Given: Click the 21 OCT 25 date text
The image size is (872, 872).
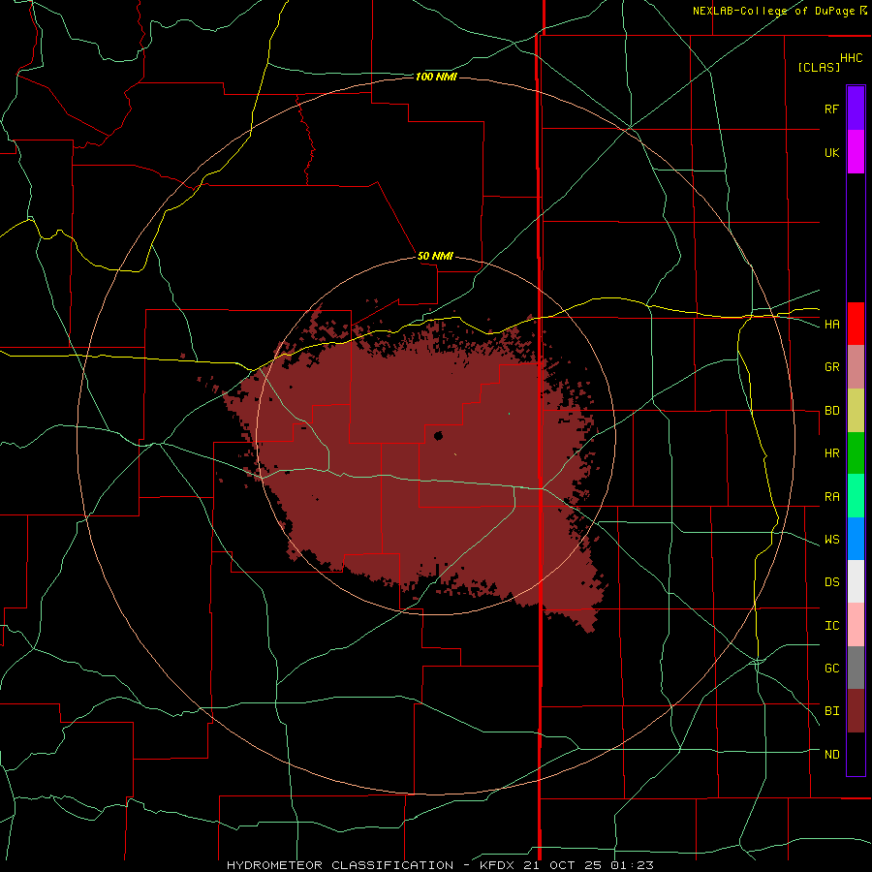Looking at the screenshot, I should pos(563,865).
